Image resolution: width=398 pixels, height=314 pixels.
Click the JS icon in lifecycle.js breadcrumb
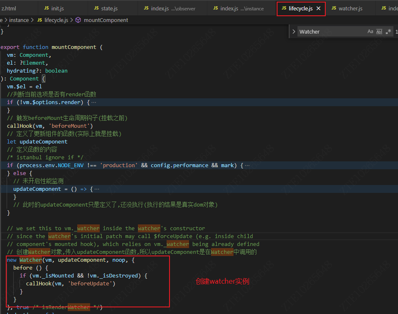pos(39,20)
